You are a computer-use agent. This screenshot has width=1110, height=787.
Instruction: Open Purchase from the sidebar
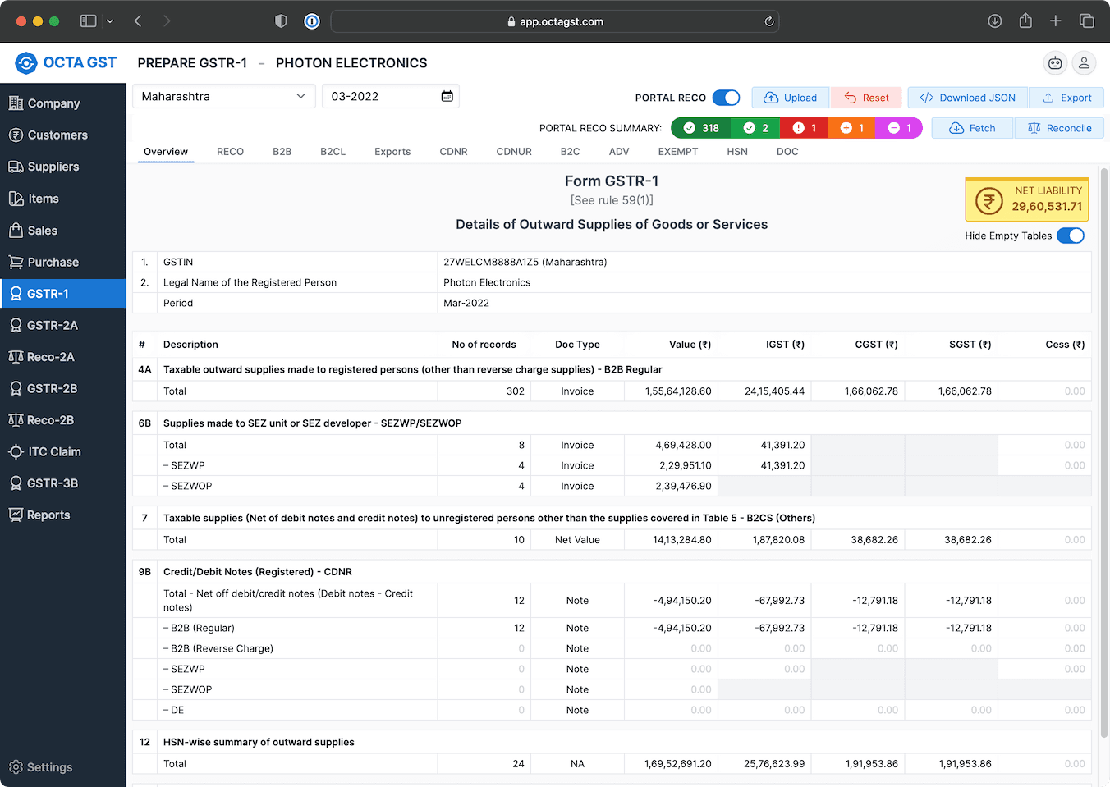pos(63,262)
